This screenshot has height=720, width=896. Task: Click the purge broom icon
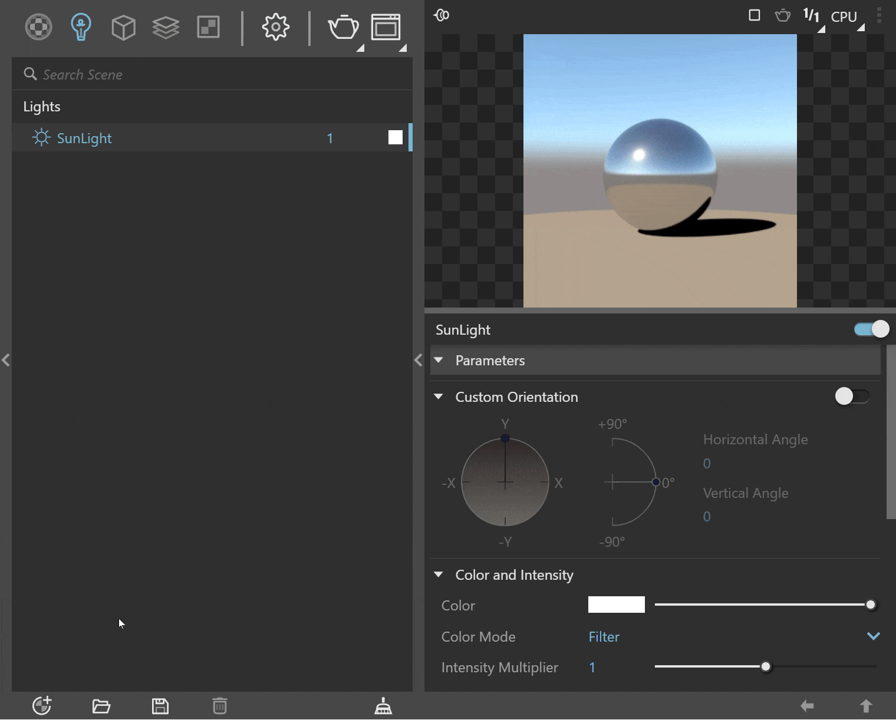(x=383, y=706)
